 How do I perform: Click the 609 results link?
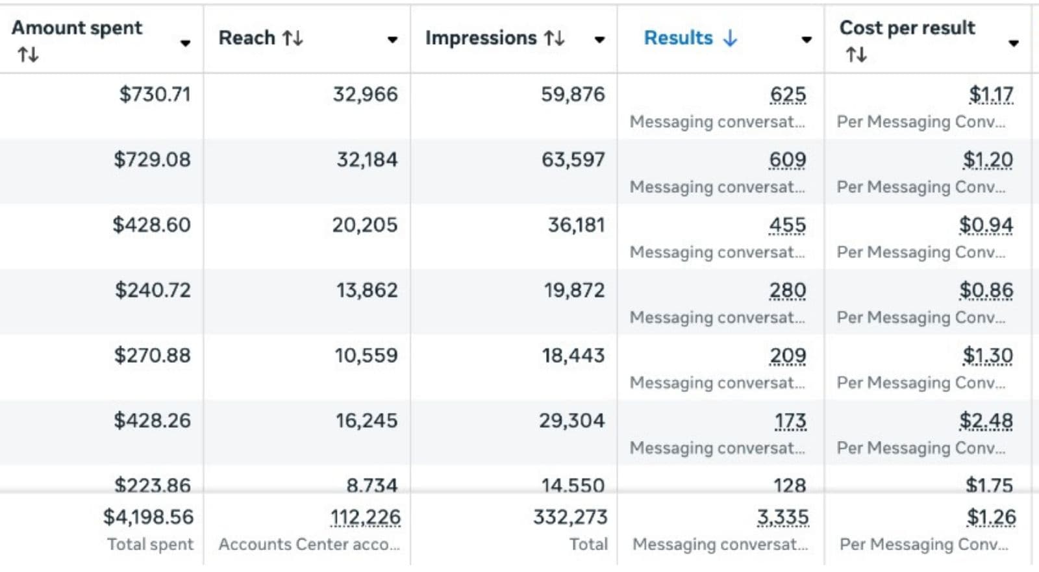787,160
